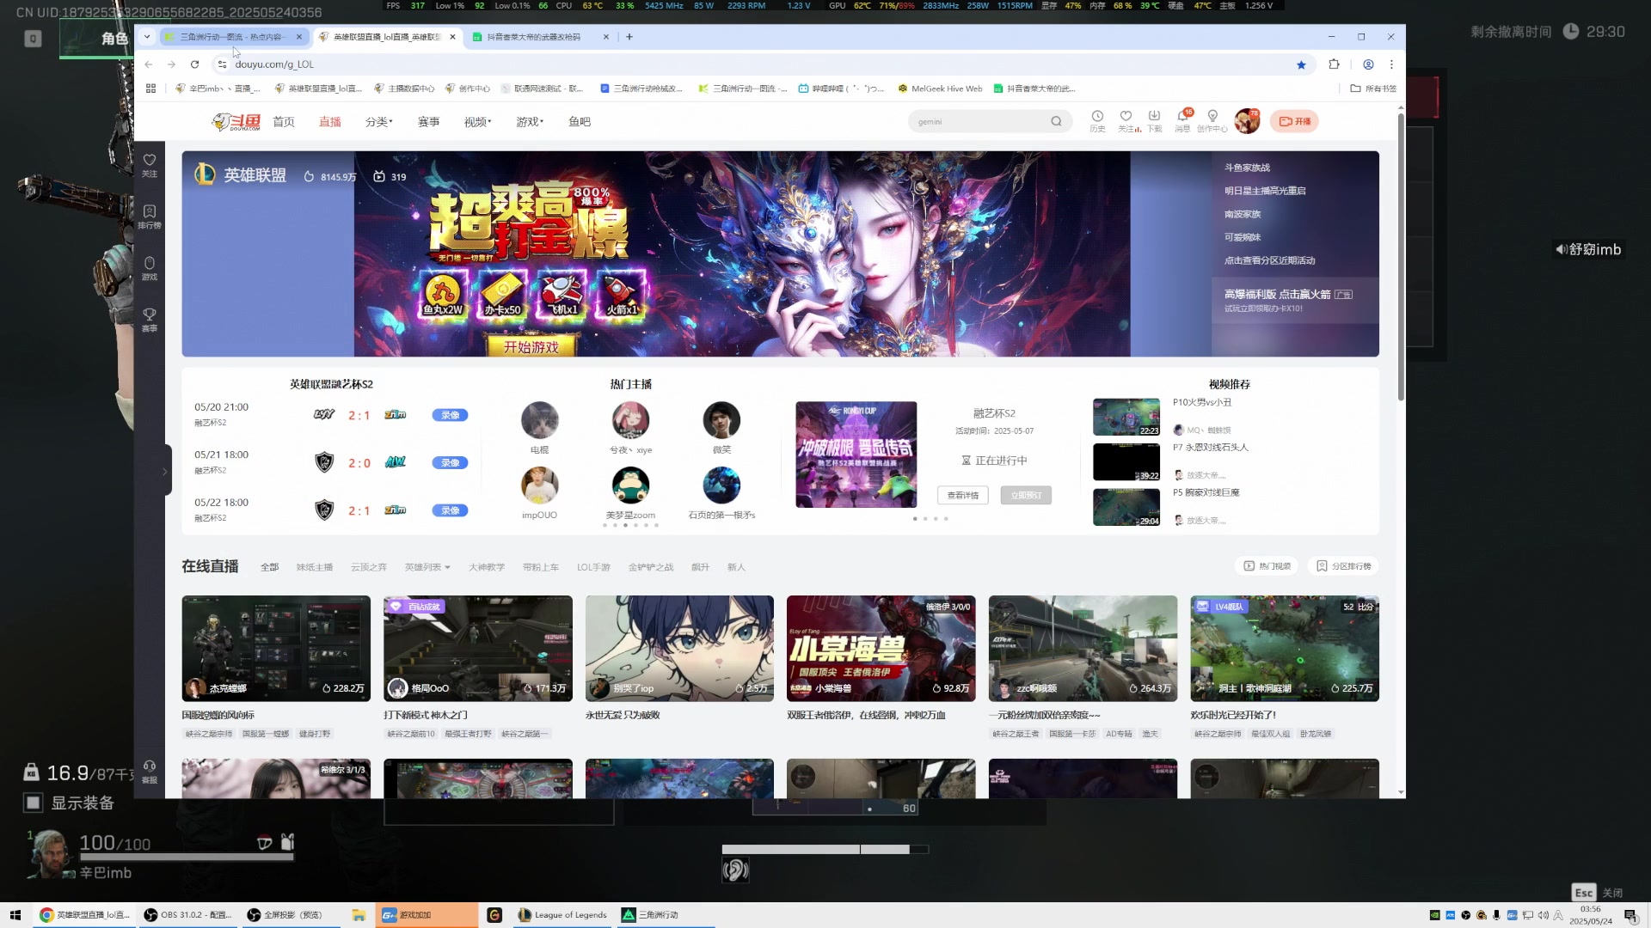Viewport: 1651px width, 928px height.
Task: Select 赛事 in Douyu navigation
Action: coord(428,122)
